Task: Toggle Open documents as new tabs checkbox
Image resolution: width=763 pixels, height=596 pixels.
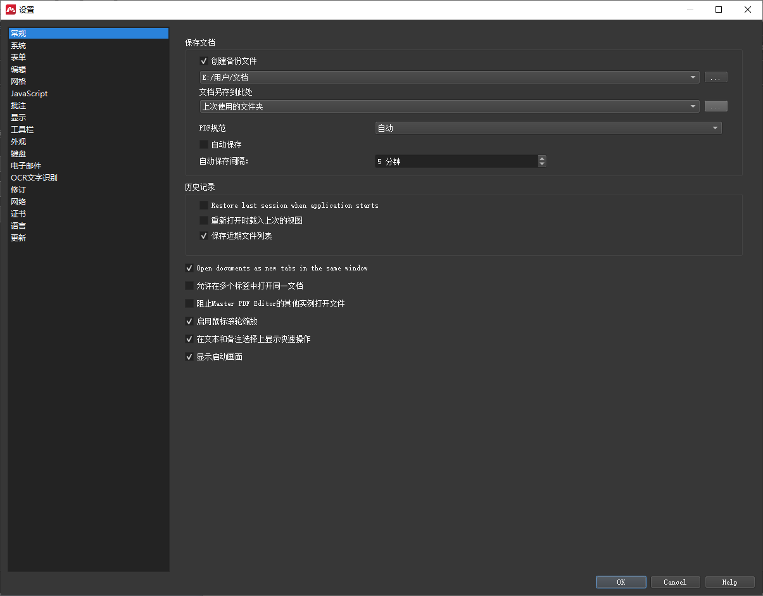Action: click(189, 268)
